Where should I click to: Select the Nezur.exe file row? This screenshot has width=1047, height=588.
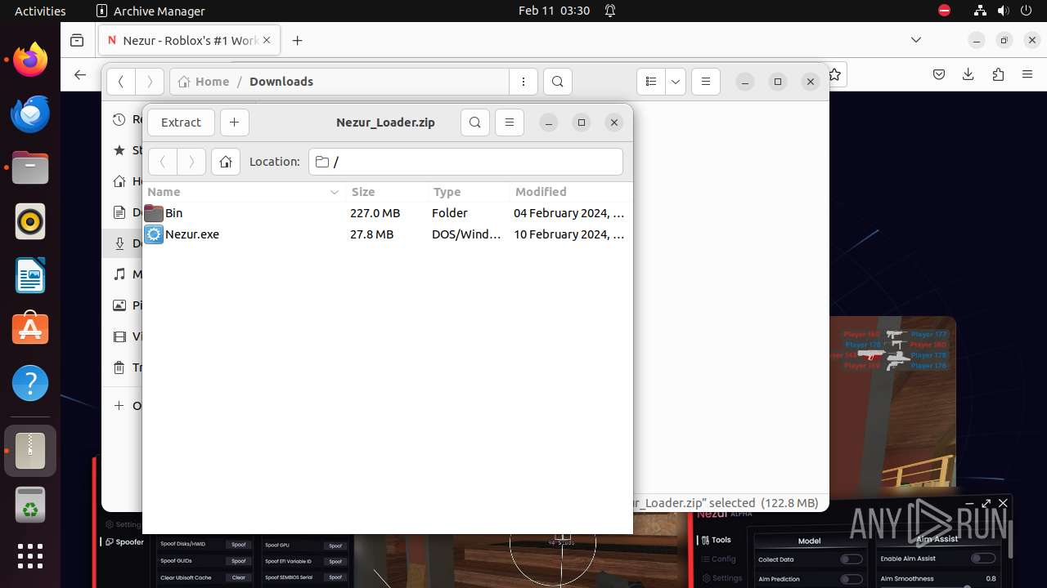(387, 234)
